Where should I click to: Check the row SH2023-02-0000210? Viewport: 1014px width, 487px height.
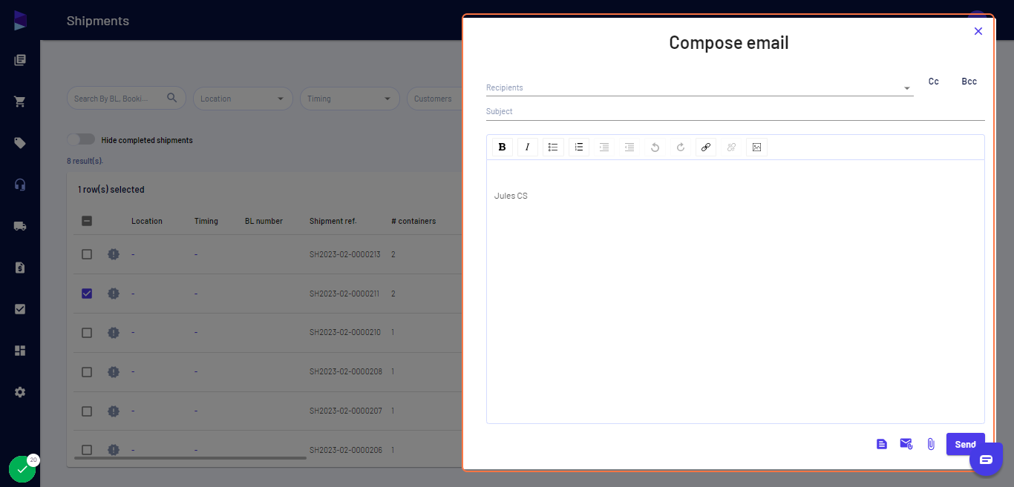tap(87, 333)
